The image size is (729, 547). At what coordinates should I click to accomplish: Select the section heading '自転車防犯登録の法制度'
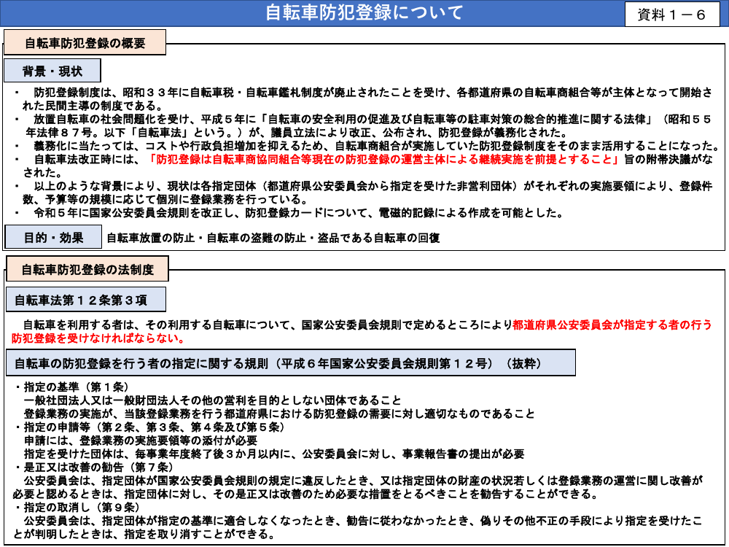click(87, 269)
